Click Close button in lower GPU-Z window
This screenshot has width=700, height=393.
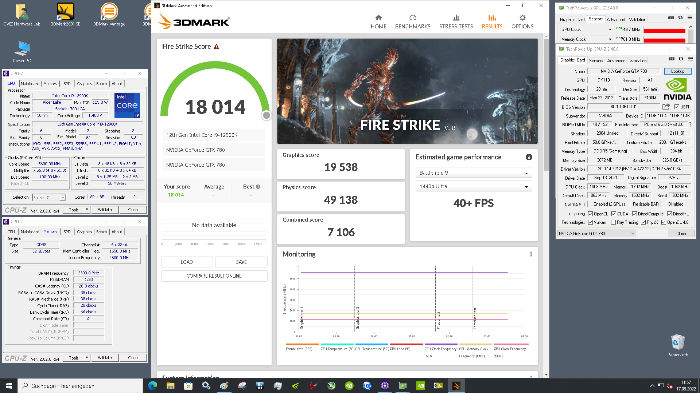[681, 234]
